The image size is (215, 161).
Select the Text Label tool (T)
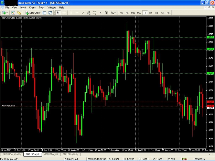[x=106, y=13]
